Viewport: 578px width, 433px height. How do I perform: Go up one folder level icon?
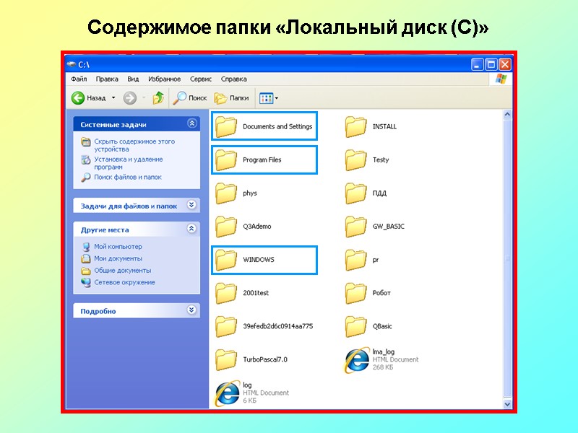click(158, 98)
